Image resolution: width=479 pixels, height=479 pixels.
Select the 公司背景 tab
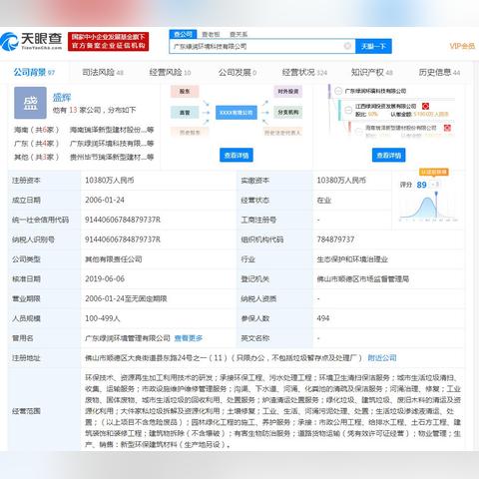tap(34, 72)
